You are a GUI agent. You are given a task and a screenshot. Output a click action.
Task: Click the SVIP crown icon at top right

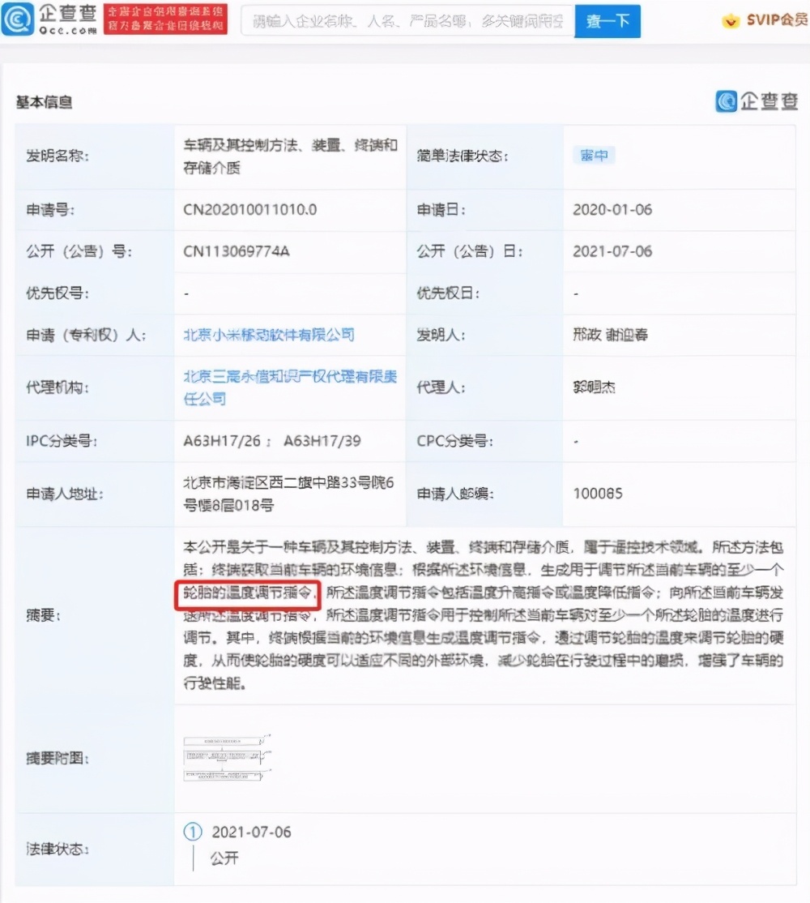click(731, 21)
